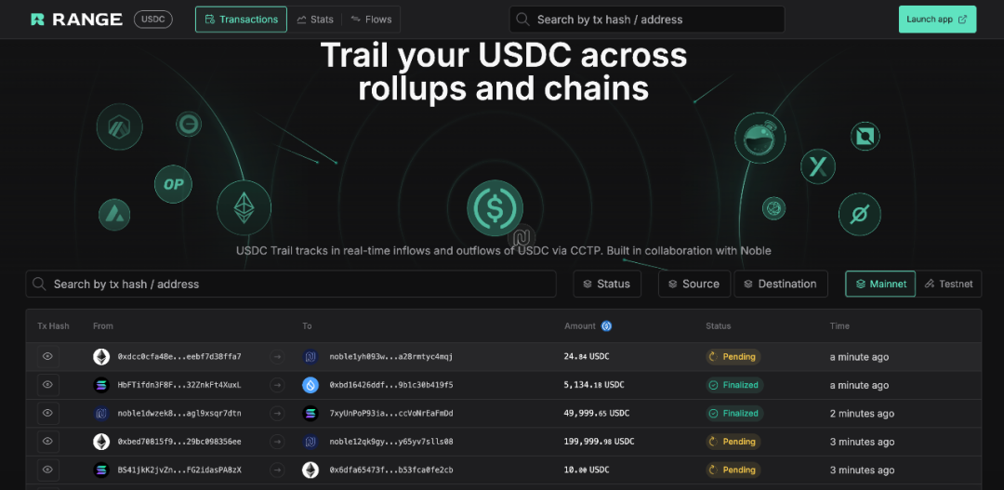This screenshot has width=1004, height=490.
Task: Focus the header tx hash search field
Action: (x=647, y=20)
